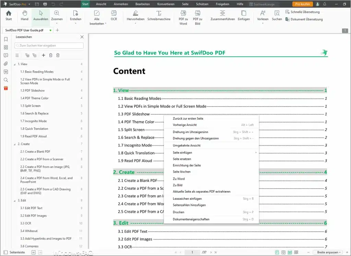Screen dimensions: 351x256
Task: Open the Suchen search tool
Action: 277,16
